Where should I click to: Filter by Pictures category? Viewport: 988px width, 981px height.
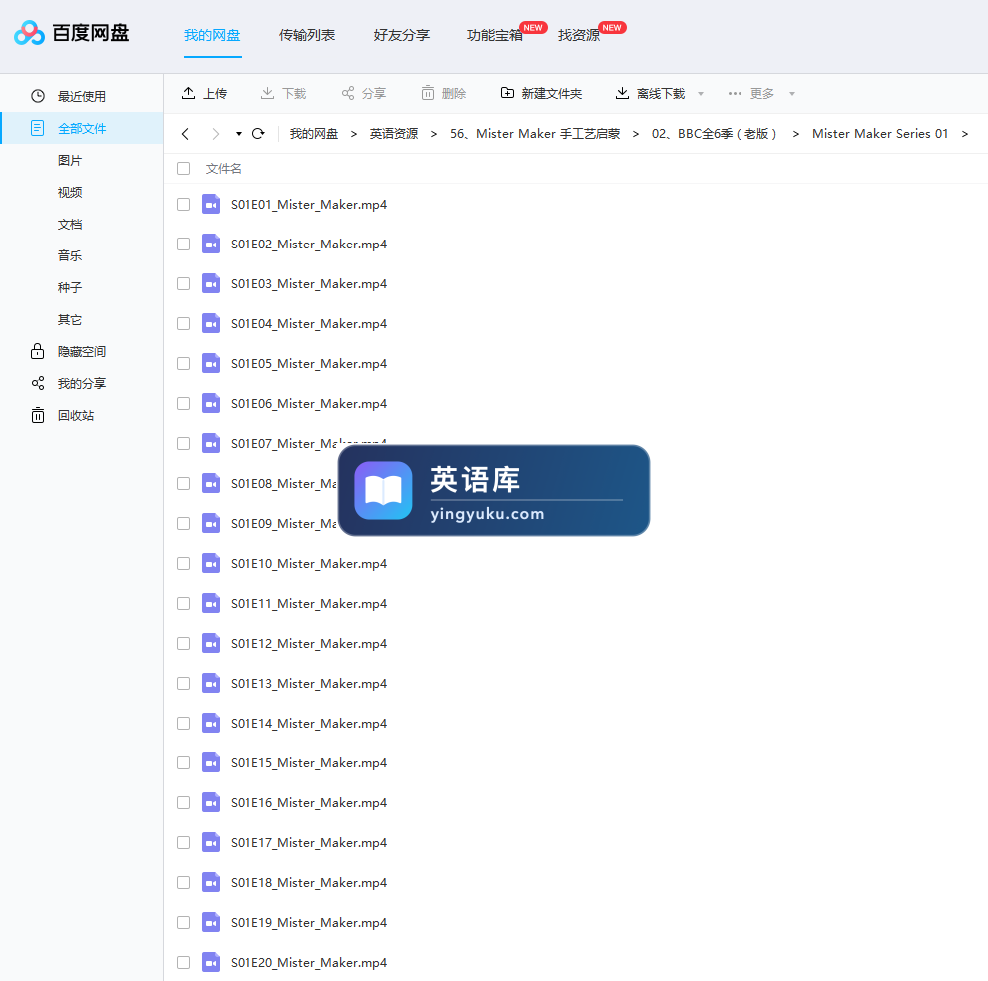click(x=70, y=160)
